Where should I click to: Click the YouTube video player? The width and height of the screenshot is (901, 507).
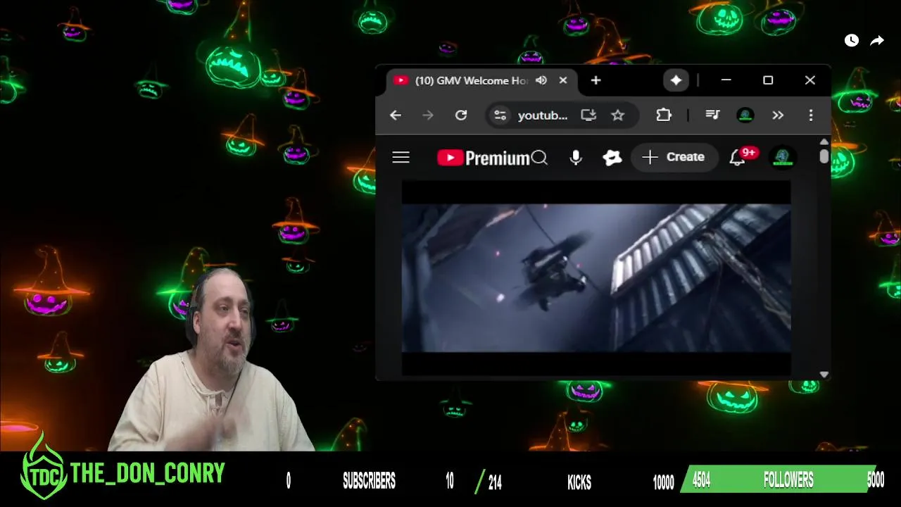click(x=596, y=278)
